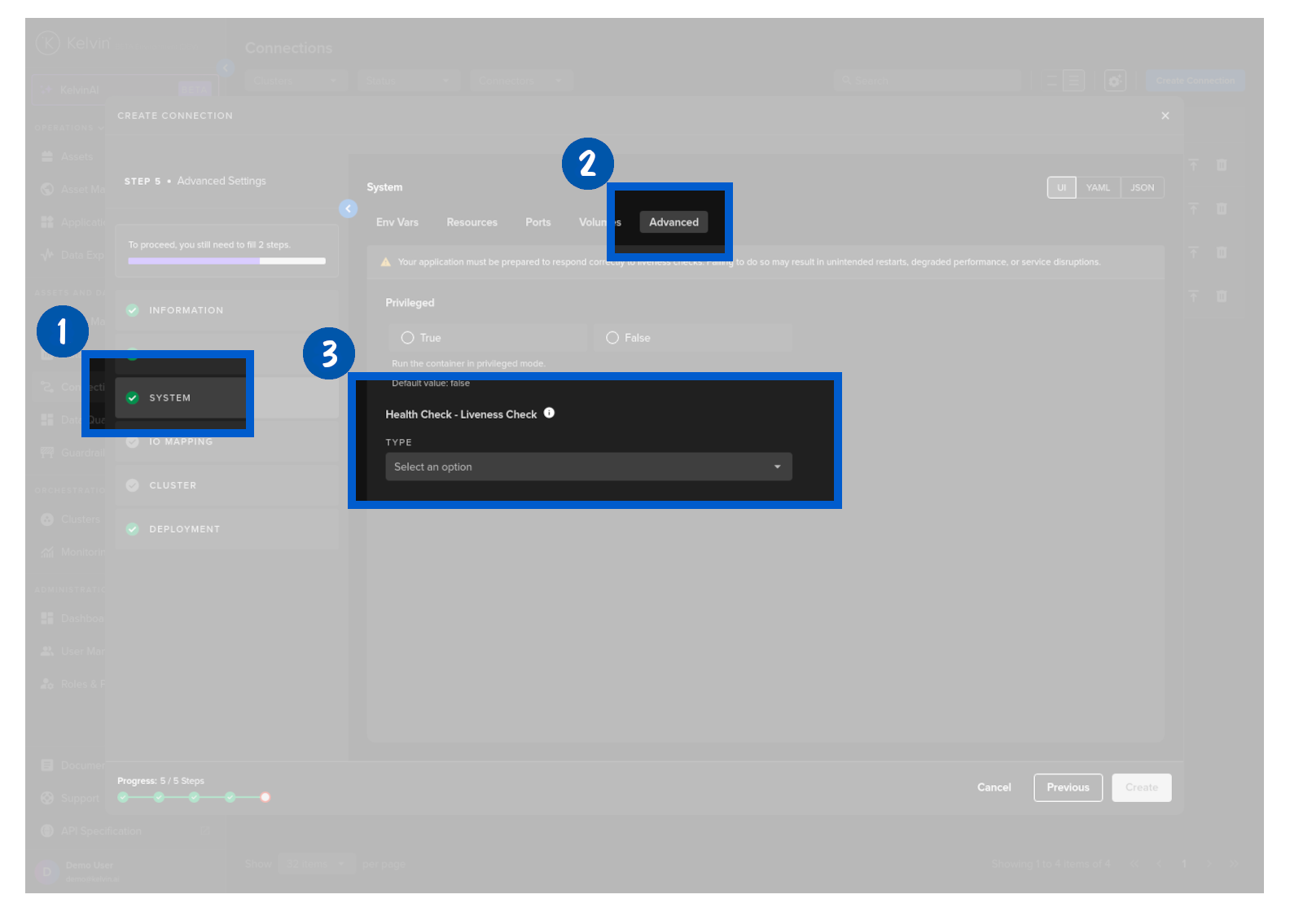This screenshot has height=912, width=1290.
Task: Click the Cancel button
Action: [994, 787]
